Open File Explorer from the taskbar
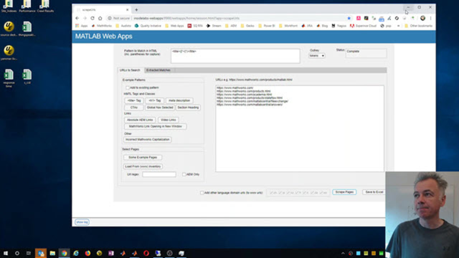 (52, 253)
